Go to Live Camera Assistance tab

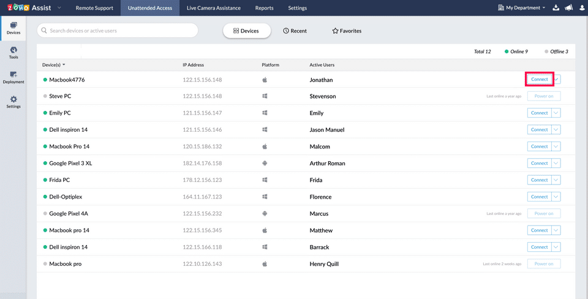pos(214,8)
